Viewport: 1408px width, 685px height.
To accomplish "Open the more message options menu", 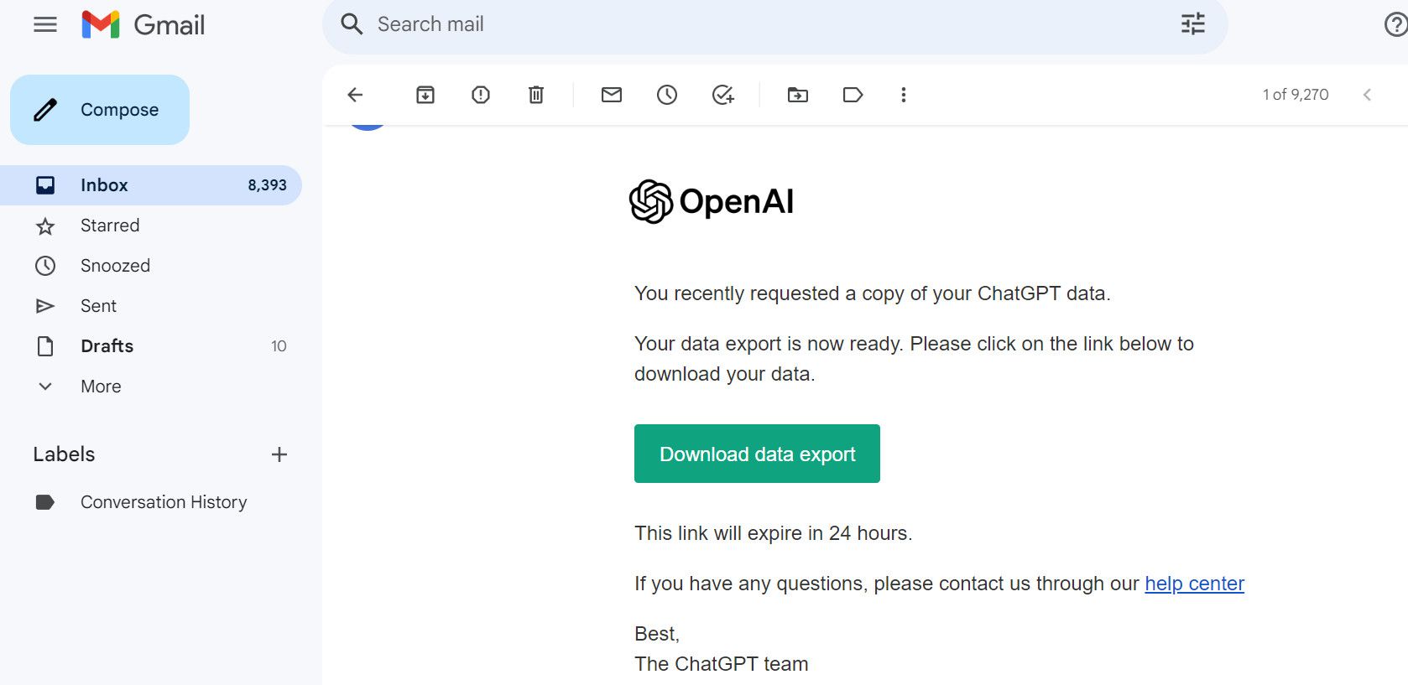I will point(903,95).
